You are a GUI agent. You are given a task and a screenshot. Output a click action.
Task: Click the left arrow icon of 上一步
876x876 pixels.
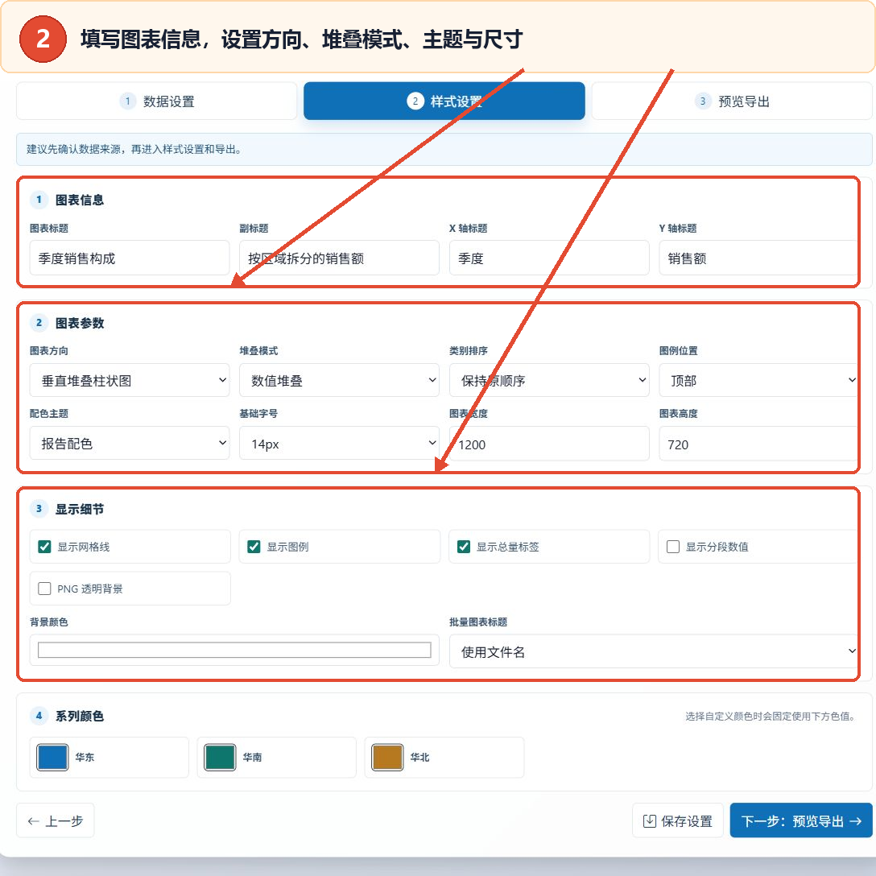click(34, 820)
